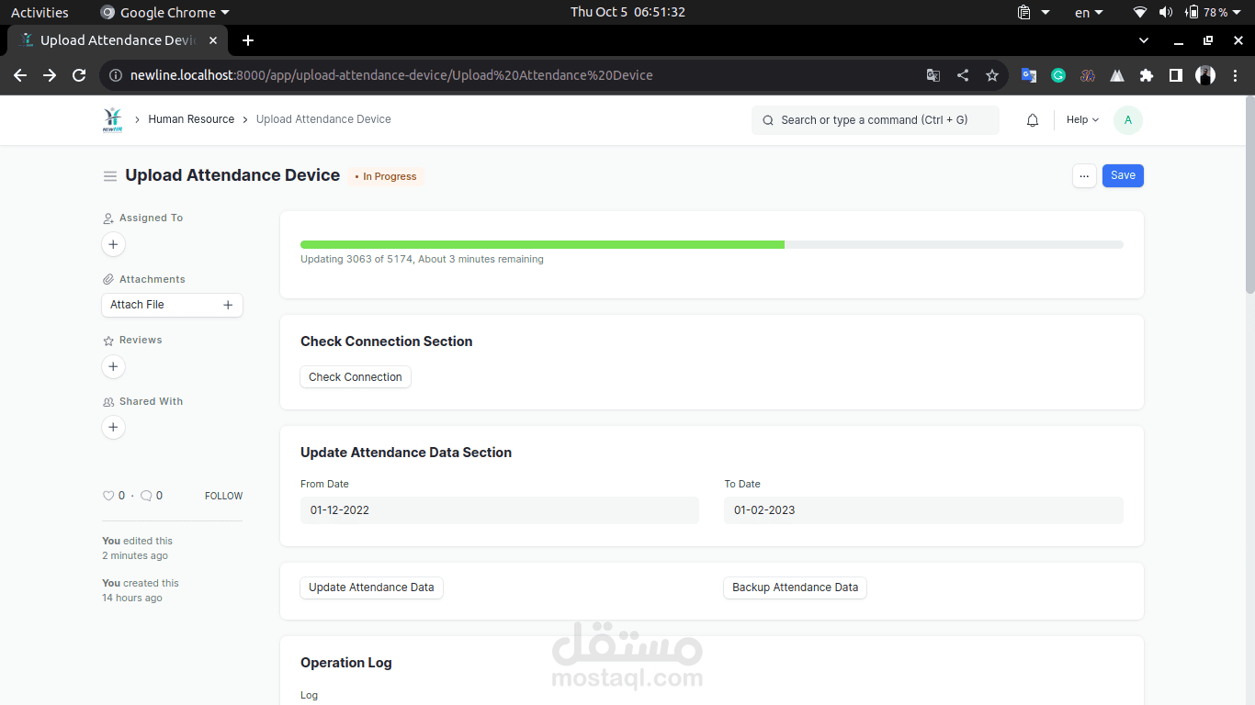Open Chrome extensions puzzle icon
This screenshot has height=705, width=1255.
point(1147,75)
